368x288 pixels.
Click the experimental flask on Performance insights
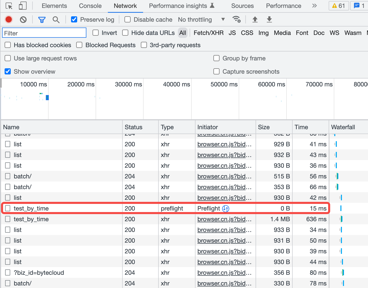tap(212, 6)
